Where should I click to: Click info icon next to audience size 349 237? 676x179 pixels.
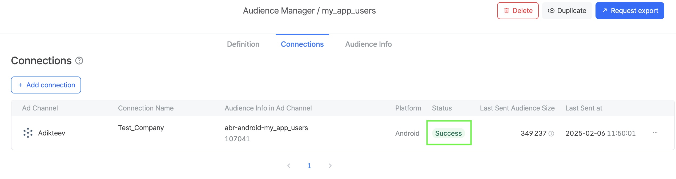click(552, 134)
